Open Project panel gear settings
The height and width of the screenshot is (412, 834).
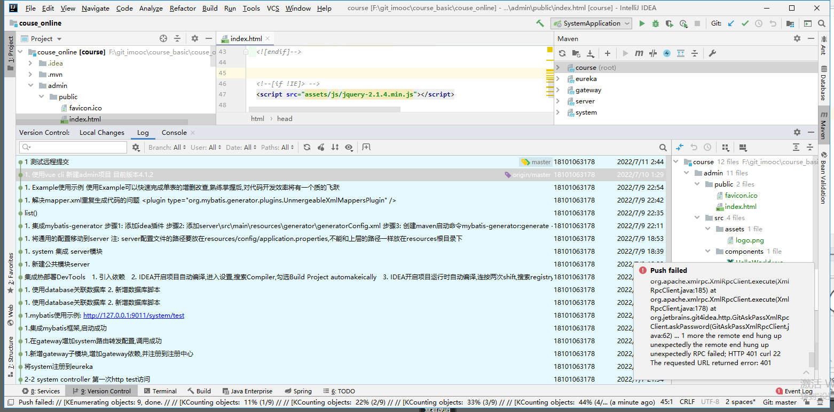pos(195,38)
